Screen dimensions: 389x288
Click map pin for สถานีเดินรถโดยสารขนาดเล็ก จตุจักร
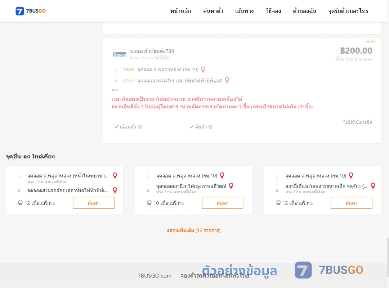[373, 186]
